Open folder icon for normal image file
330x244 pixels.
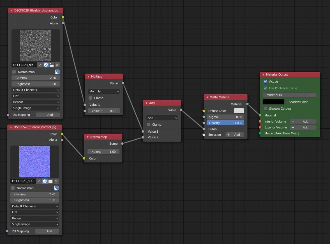coord(50,181)
